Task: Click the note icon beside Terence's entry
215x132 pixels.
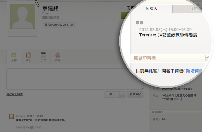Action: tap(12, 116)
